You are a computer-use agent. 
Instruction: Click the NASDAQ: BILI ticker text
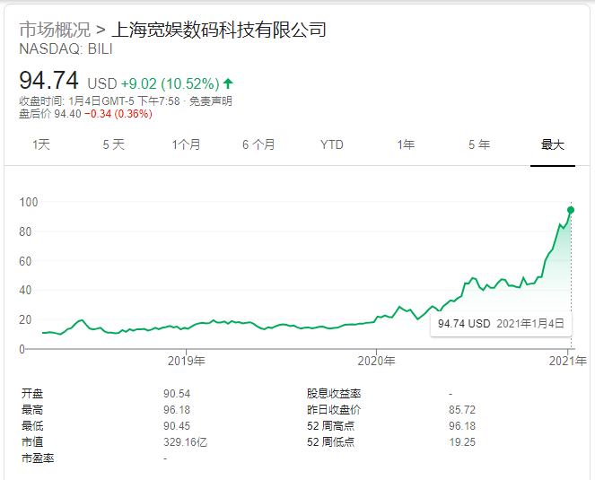pyautogui.click(x=66, y=49)
